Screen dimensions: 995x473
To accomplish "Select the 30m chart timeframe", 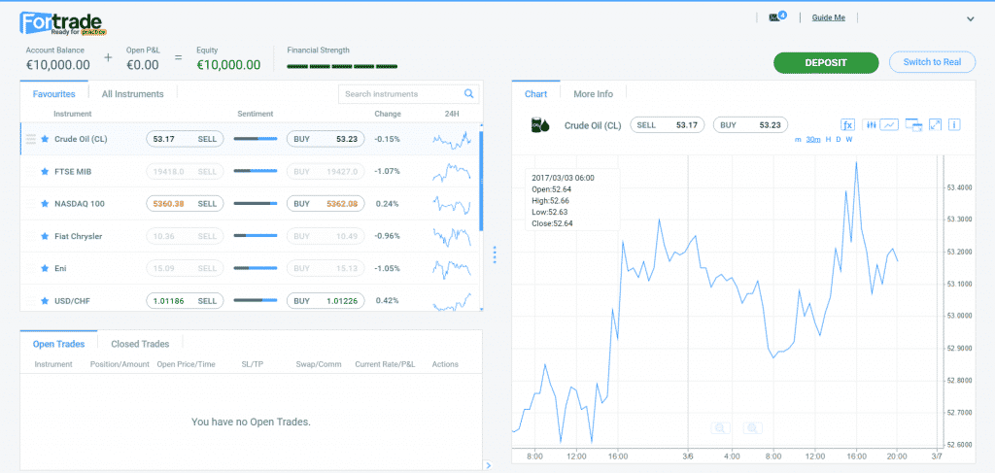I will (813, 140).
